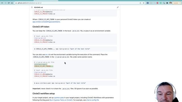Click the '# ~/.as-a/.as-a.ini file' comment
Image resolution: width=182 pixels, height=102 pixels.
point(44,62)
